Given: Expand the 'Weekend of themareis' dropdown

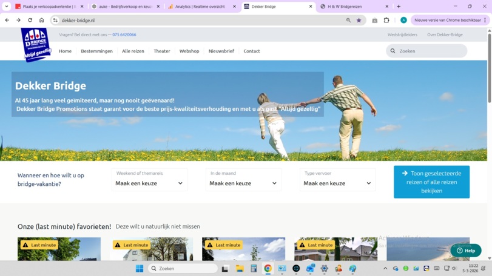Looking at the screenshot, I should (x=149, y=183).
